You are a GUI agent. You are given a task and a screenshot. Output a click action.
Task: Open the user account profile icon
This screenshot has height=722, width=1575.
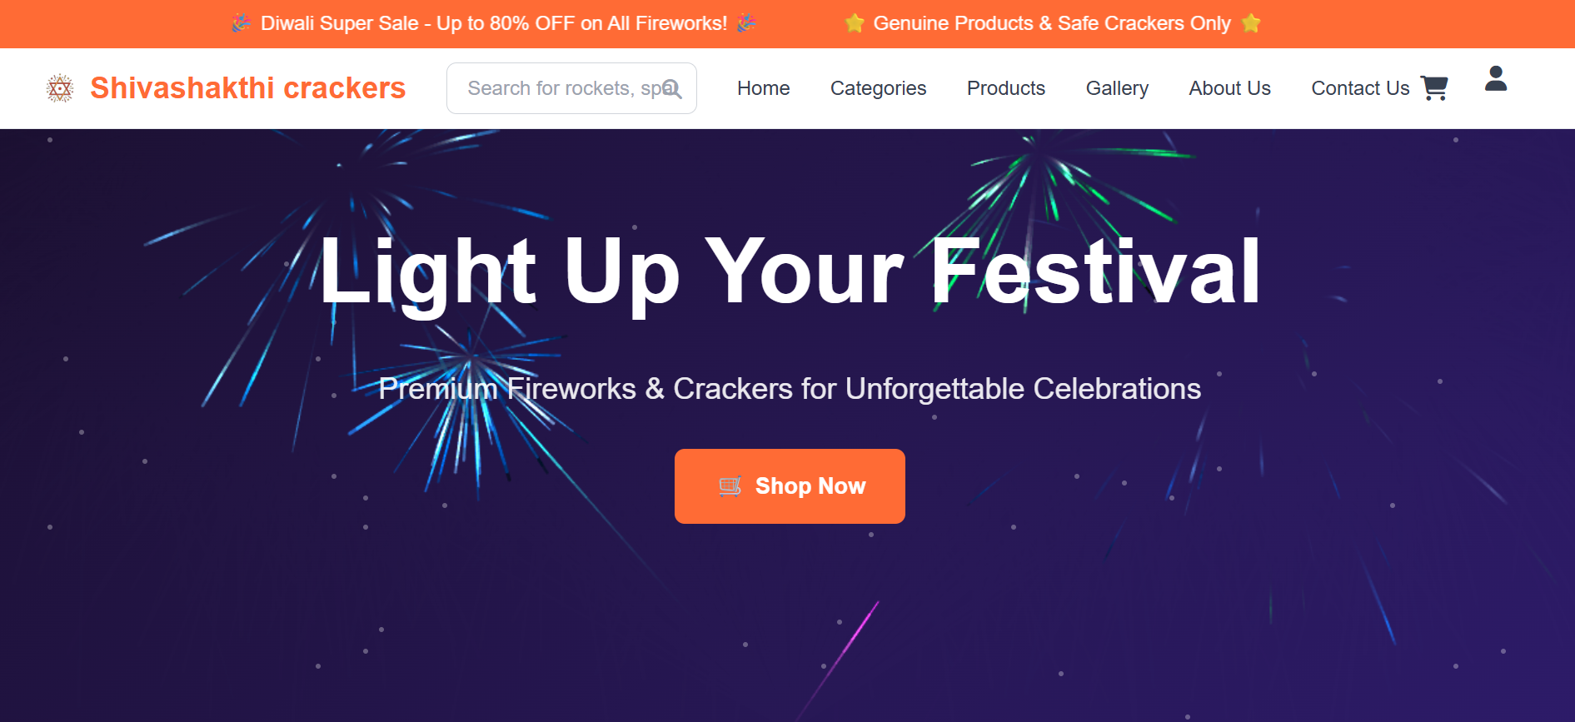(1496, 79)
